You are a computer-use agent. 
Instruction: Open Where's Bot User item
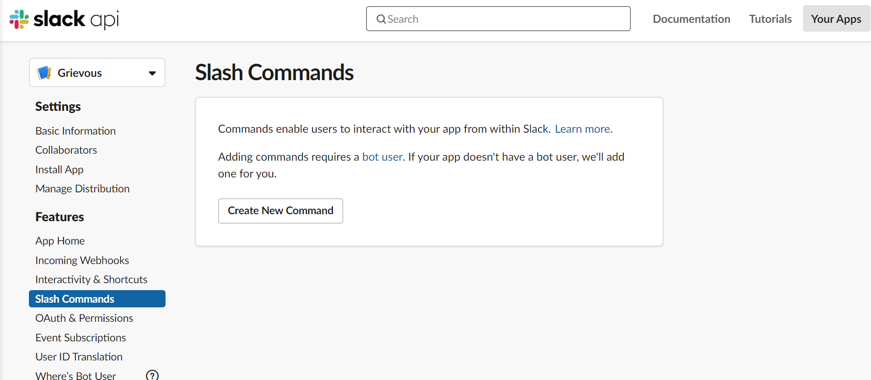click(x=76, y=375)
